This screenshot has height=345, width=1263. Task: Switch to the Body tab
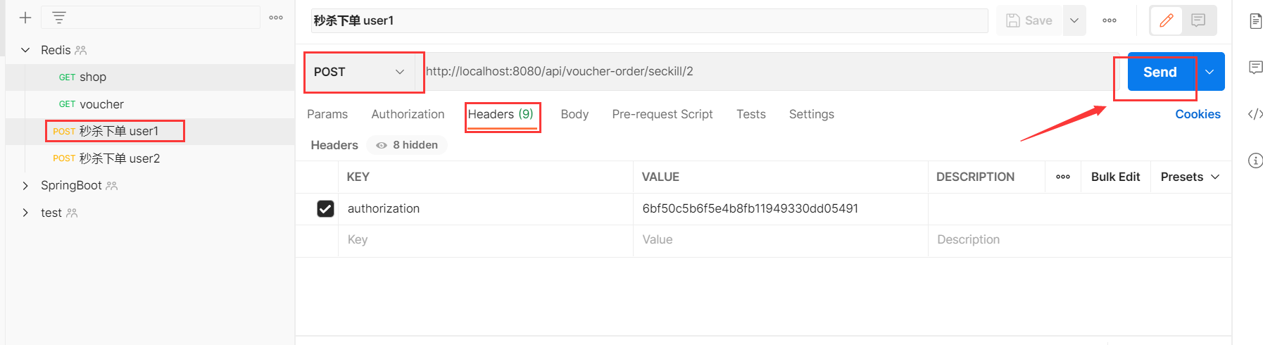(x=574, y=114)
